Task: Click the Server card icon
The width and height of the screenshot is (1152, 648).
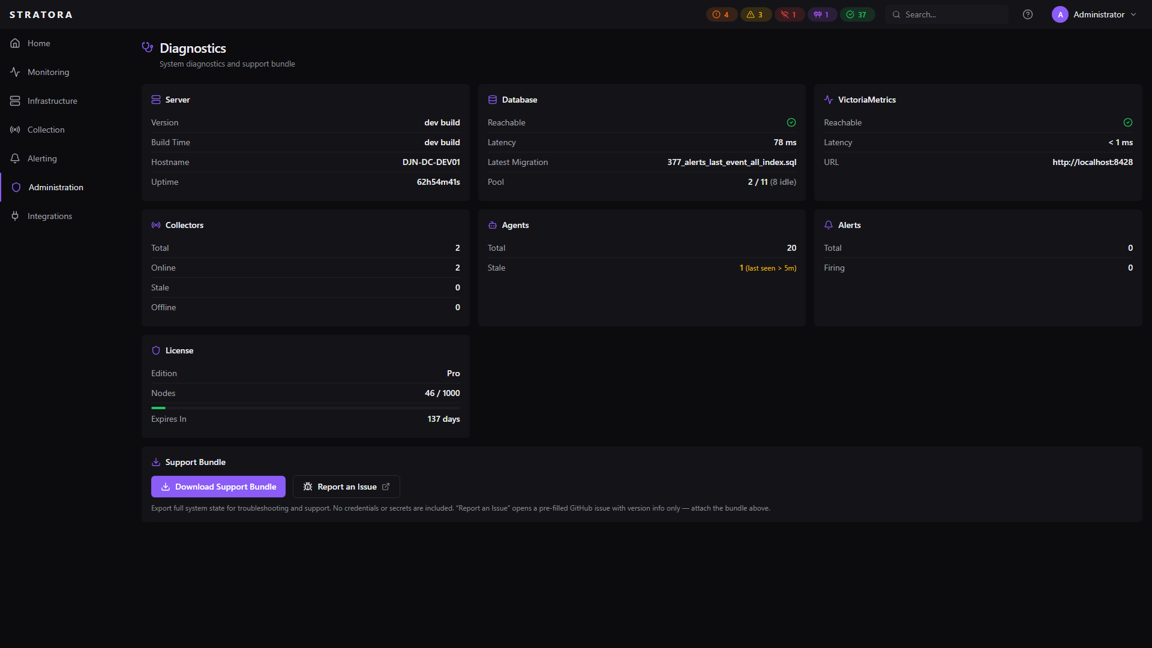Action: (x=156, y=100)
